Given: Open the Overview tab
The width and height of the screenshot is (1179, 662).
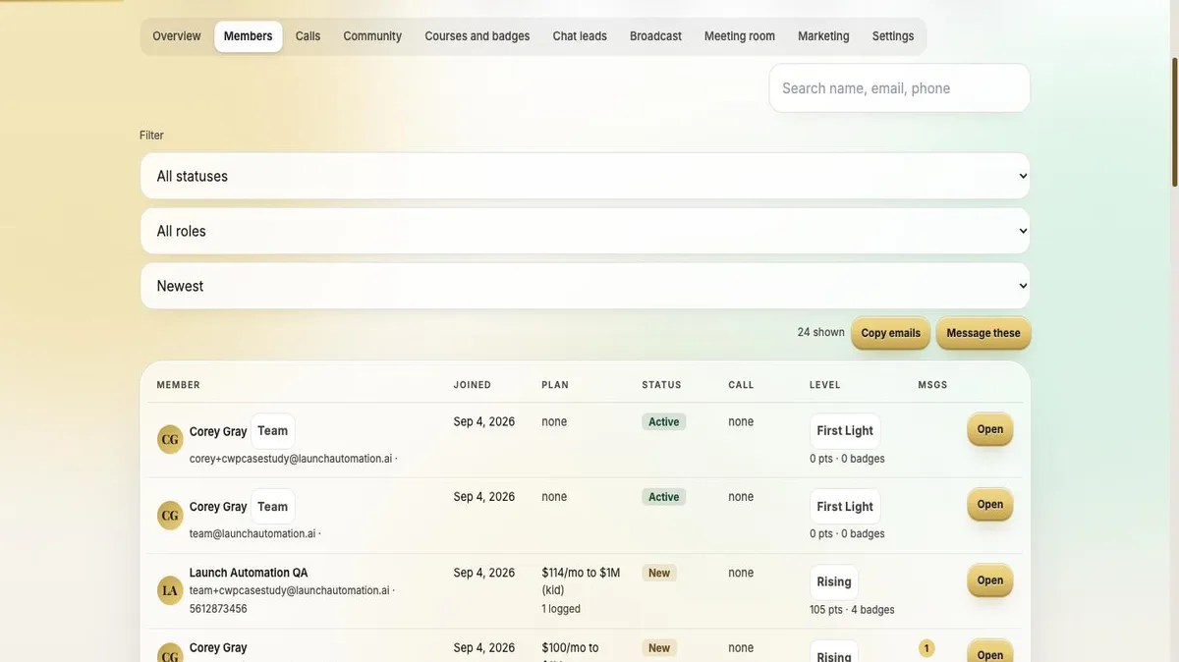Looking at the screenshot, I should (x=177, y=36).
